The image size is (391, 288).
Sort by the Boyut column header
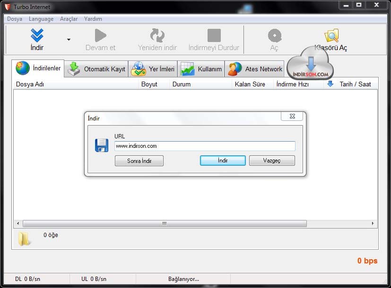pyautogui.click(x=154, y=84)
